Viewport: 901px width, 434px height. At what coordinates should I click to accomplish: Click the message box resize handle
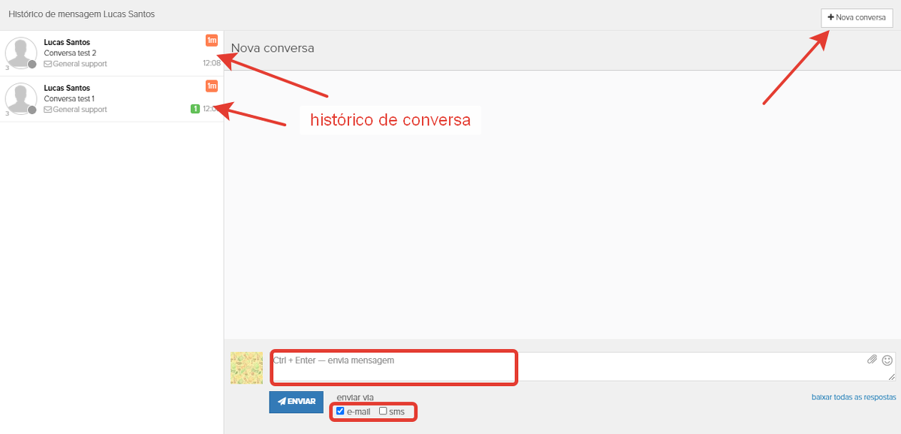(891, 378)
